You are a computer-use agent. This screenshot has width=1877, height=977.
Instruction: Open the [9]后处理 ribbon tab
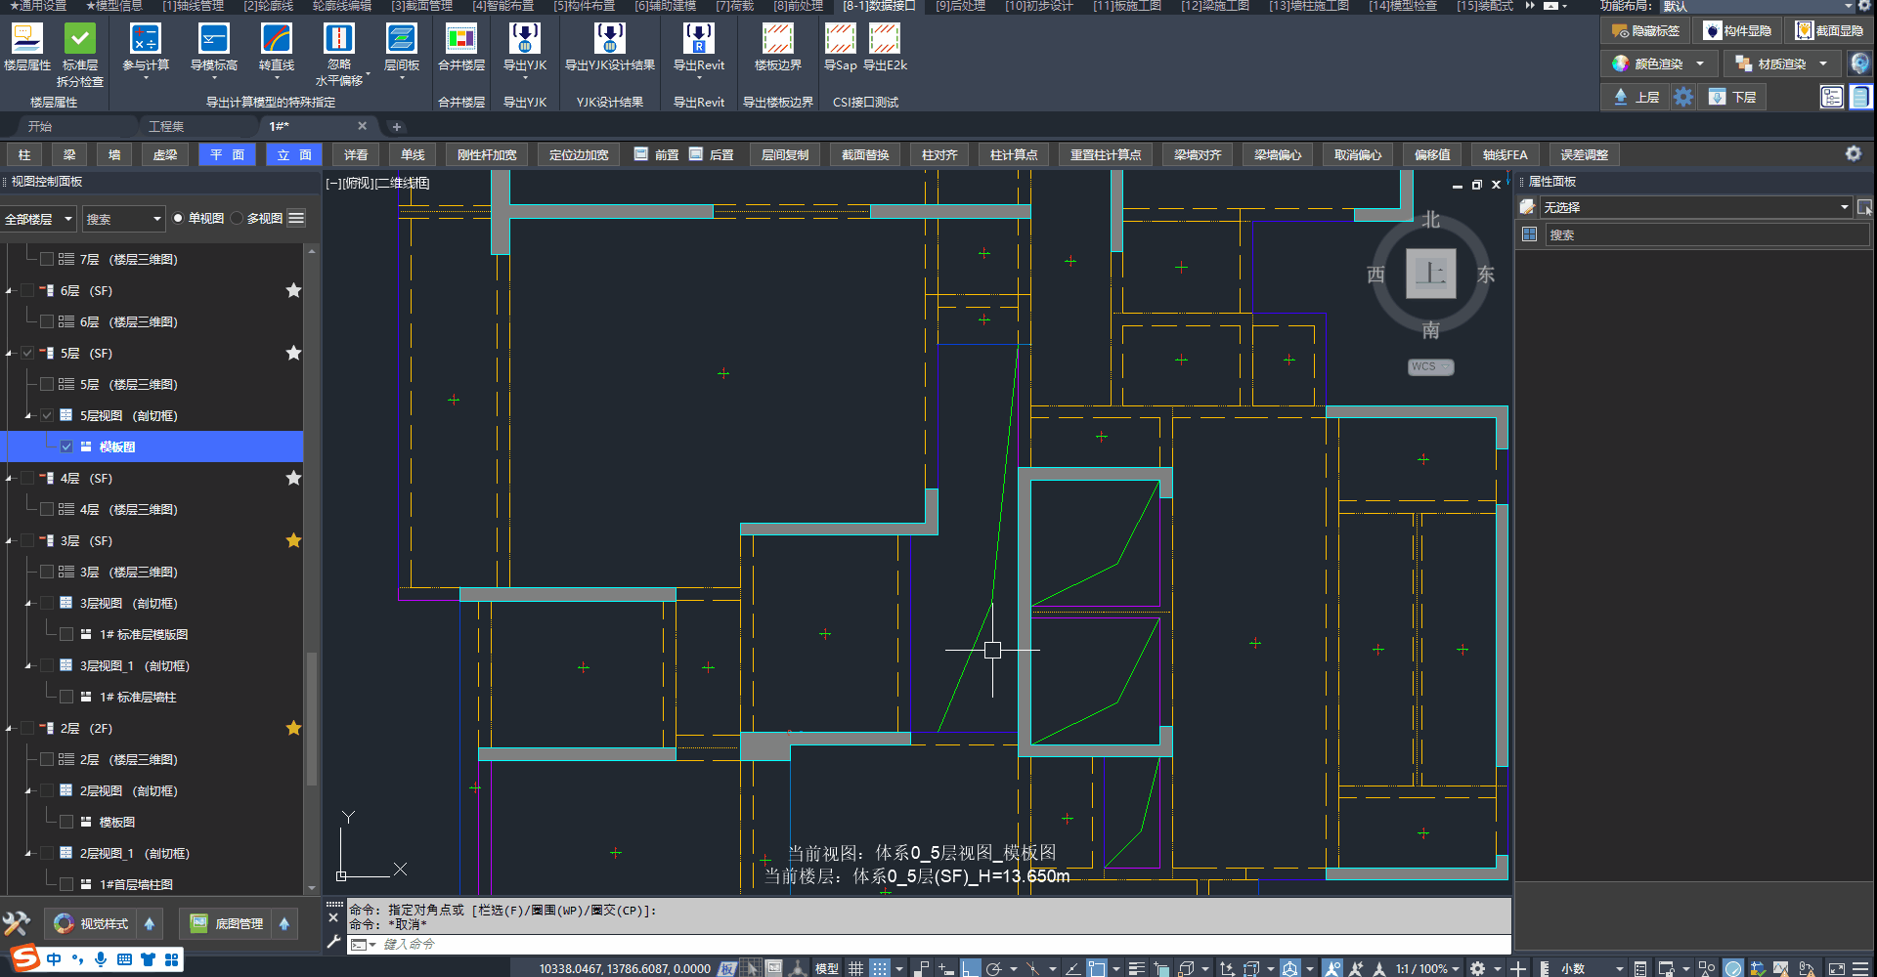(960, 6)
